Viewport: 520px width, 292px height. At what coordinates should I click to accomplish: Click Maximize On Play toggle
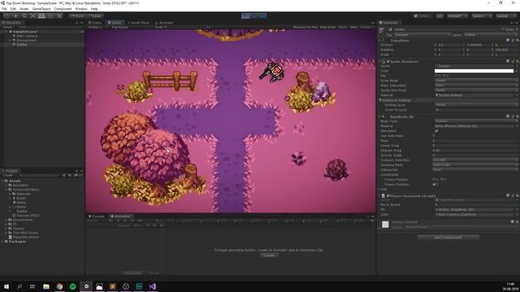click(305, 27)
